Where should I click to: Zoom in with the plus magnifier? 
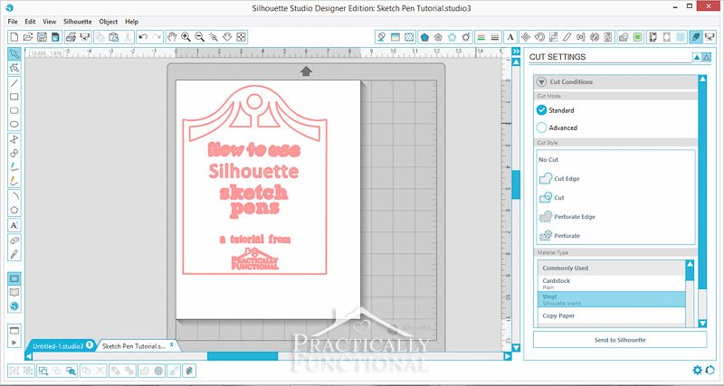[186, 37]
